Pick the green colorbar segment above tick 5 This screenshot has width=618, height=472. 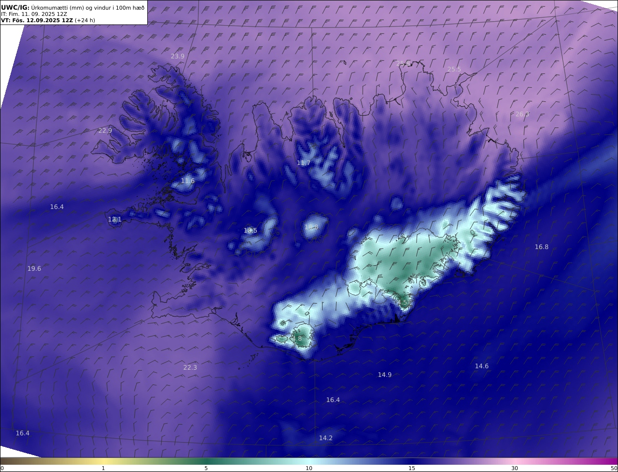click(206, 461)
